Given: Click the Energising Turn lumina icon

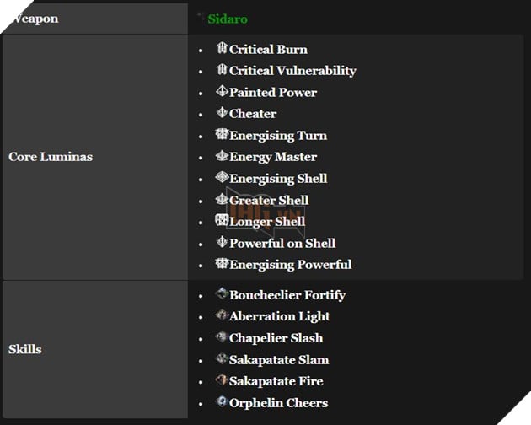Looking at the screenshot, I should coord(222,135).
